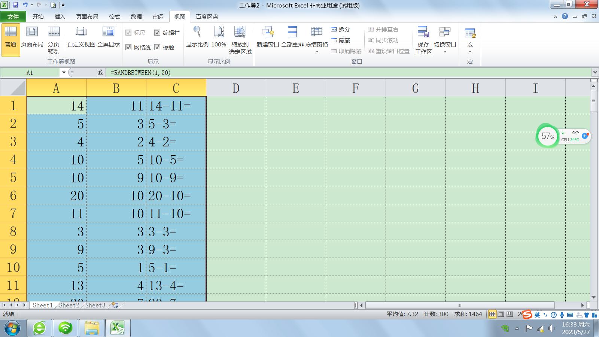Viewport: 599px width, 337px height.
Task: Toggle the Gridlines (网格线) checkbox
Action: (128, 47)
